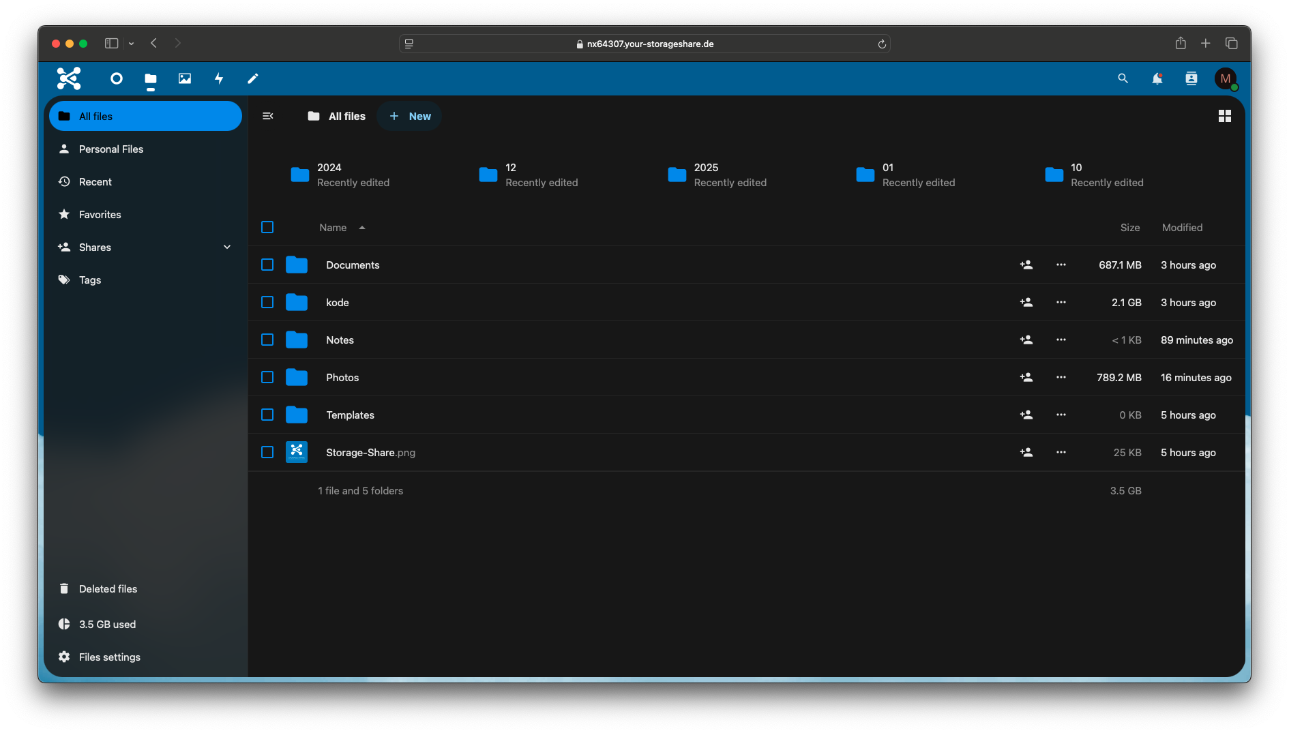Select the Notes folder checkbox

click(x=267, y=340)
